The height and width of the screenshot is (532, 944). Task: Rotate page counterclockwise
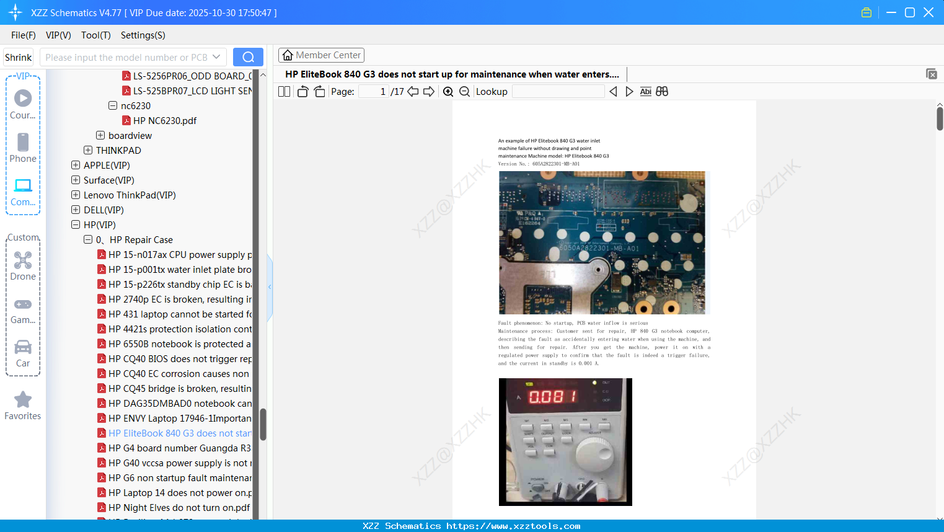tap(302, 92)
